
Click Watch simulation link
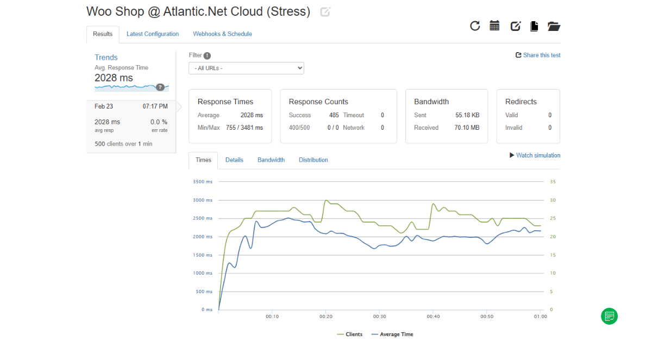pyautogui.click(x=535, y=155)
